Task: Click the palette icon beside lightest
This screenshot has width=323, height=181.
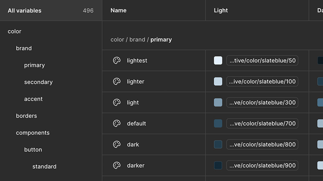Action: 117,61
